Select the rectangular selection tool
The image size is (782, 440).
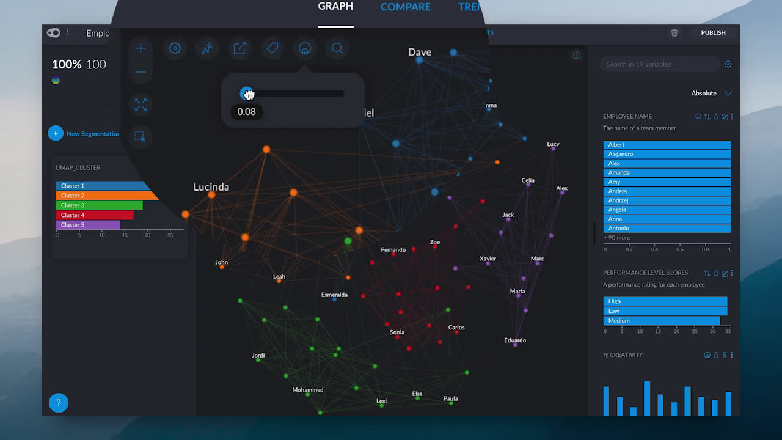point(141,136)
